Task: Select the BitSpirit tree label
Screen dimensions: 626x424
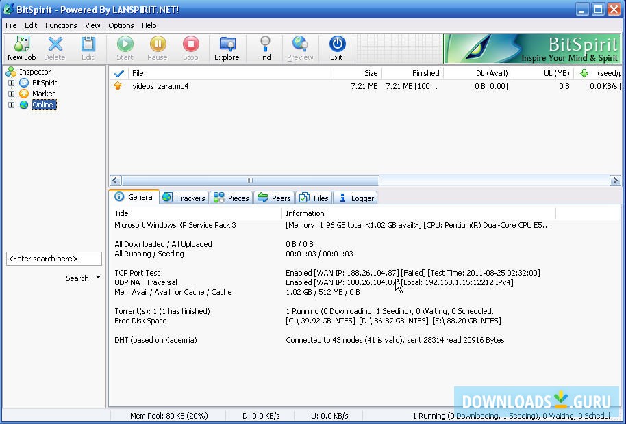Action: (45, 83)
